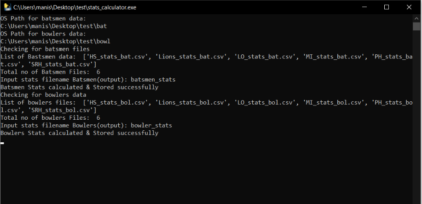Screen dimensions: 422x204
Task: Click the empty scrollbar track below thumb
Action: (416, 116)
